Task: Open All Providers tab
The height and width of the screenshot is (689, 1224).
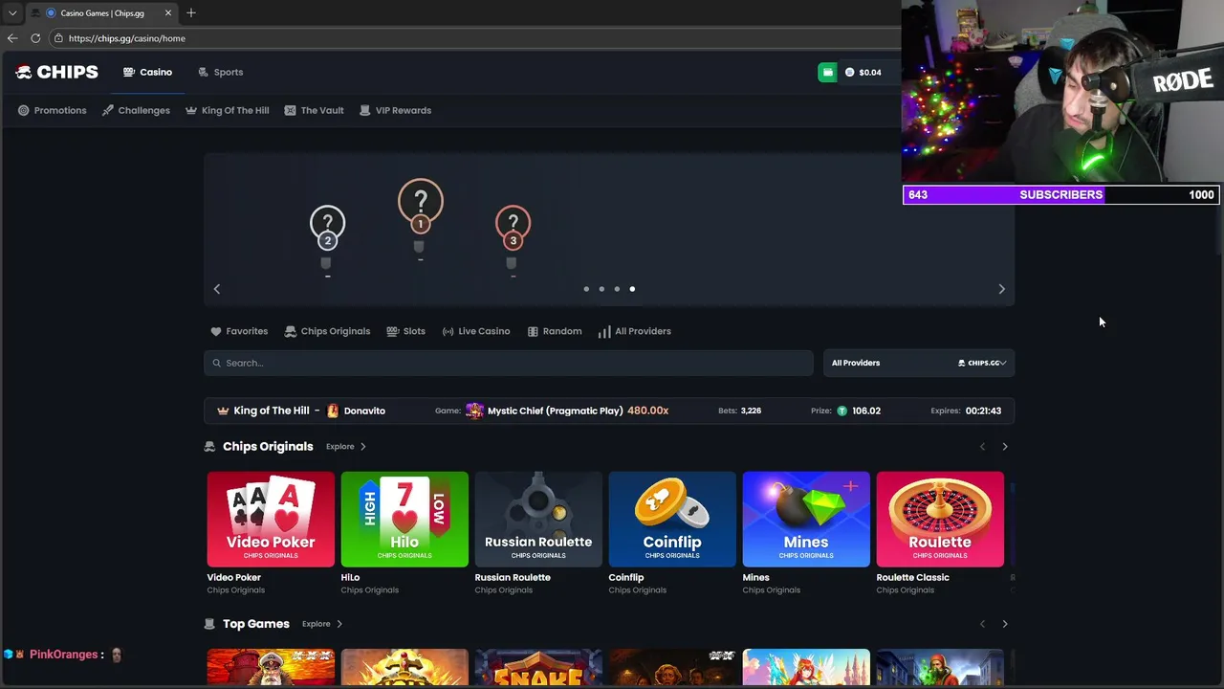Action: (x=635, y=331)
